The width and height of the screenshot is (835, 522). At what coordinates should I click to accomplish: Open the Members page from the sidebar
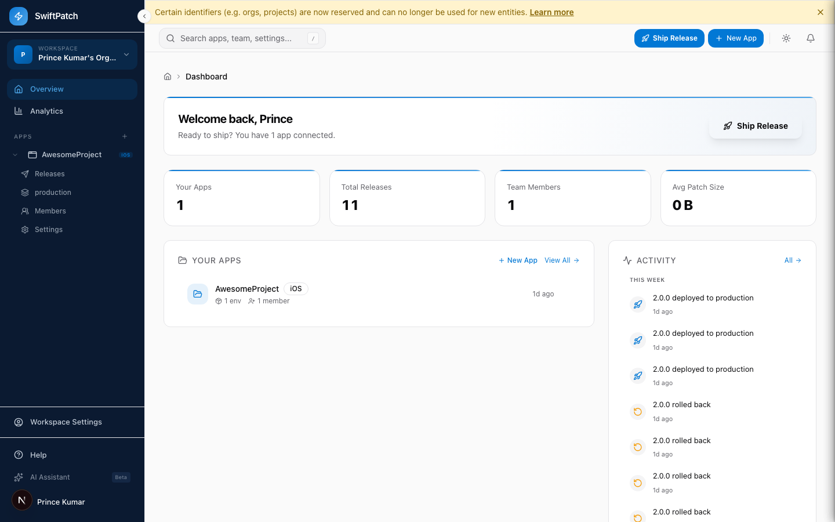coord(49,211)
